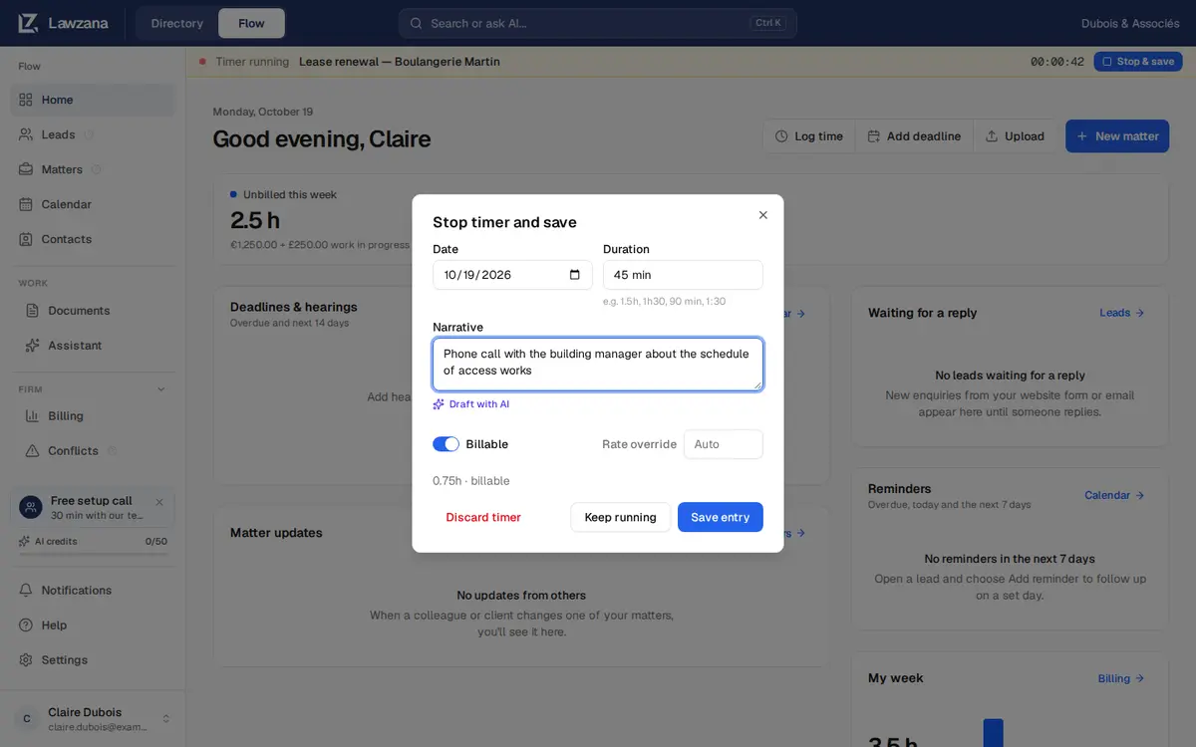Select the Flow tab
Viewport: 1196px width, 747px height.
(251, 23)
